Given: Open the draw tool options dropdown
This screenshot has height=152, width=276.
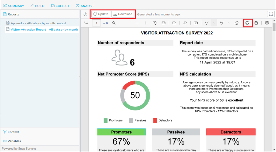Looking at the screenshot, I should 214,23.
